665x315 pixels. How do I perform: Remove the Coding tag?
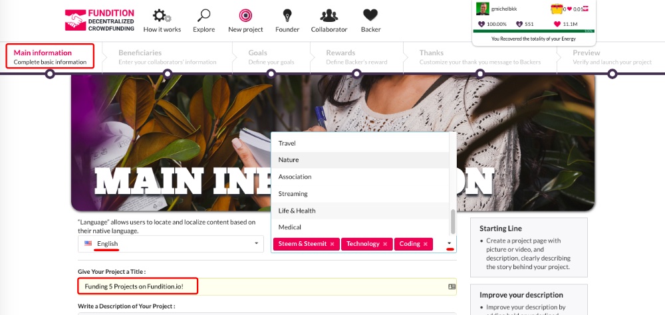tap(426, 244)
